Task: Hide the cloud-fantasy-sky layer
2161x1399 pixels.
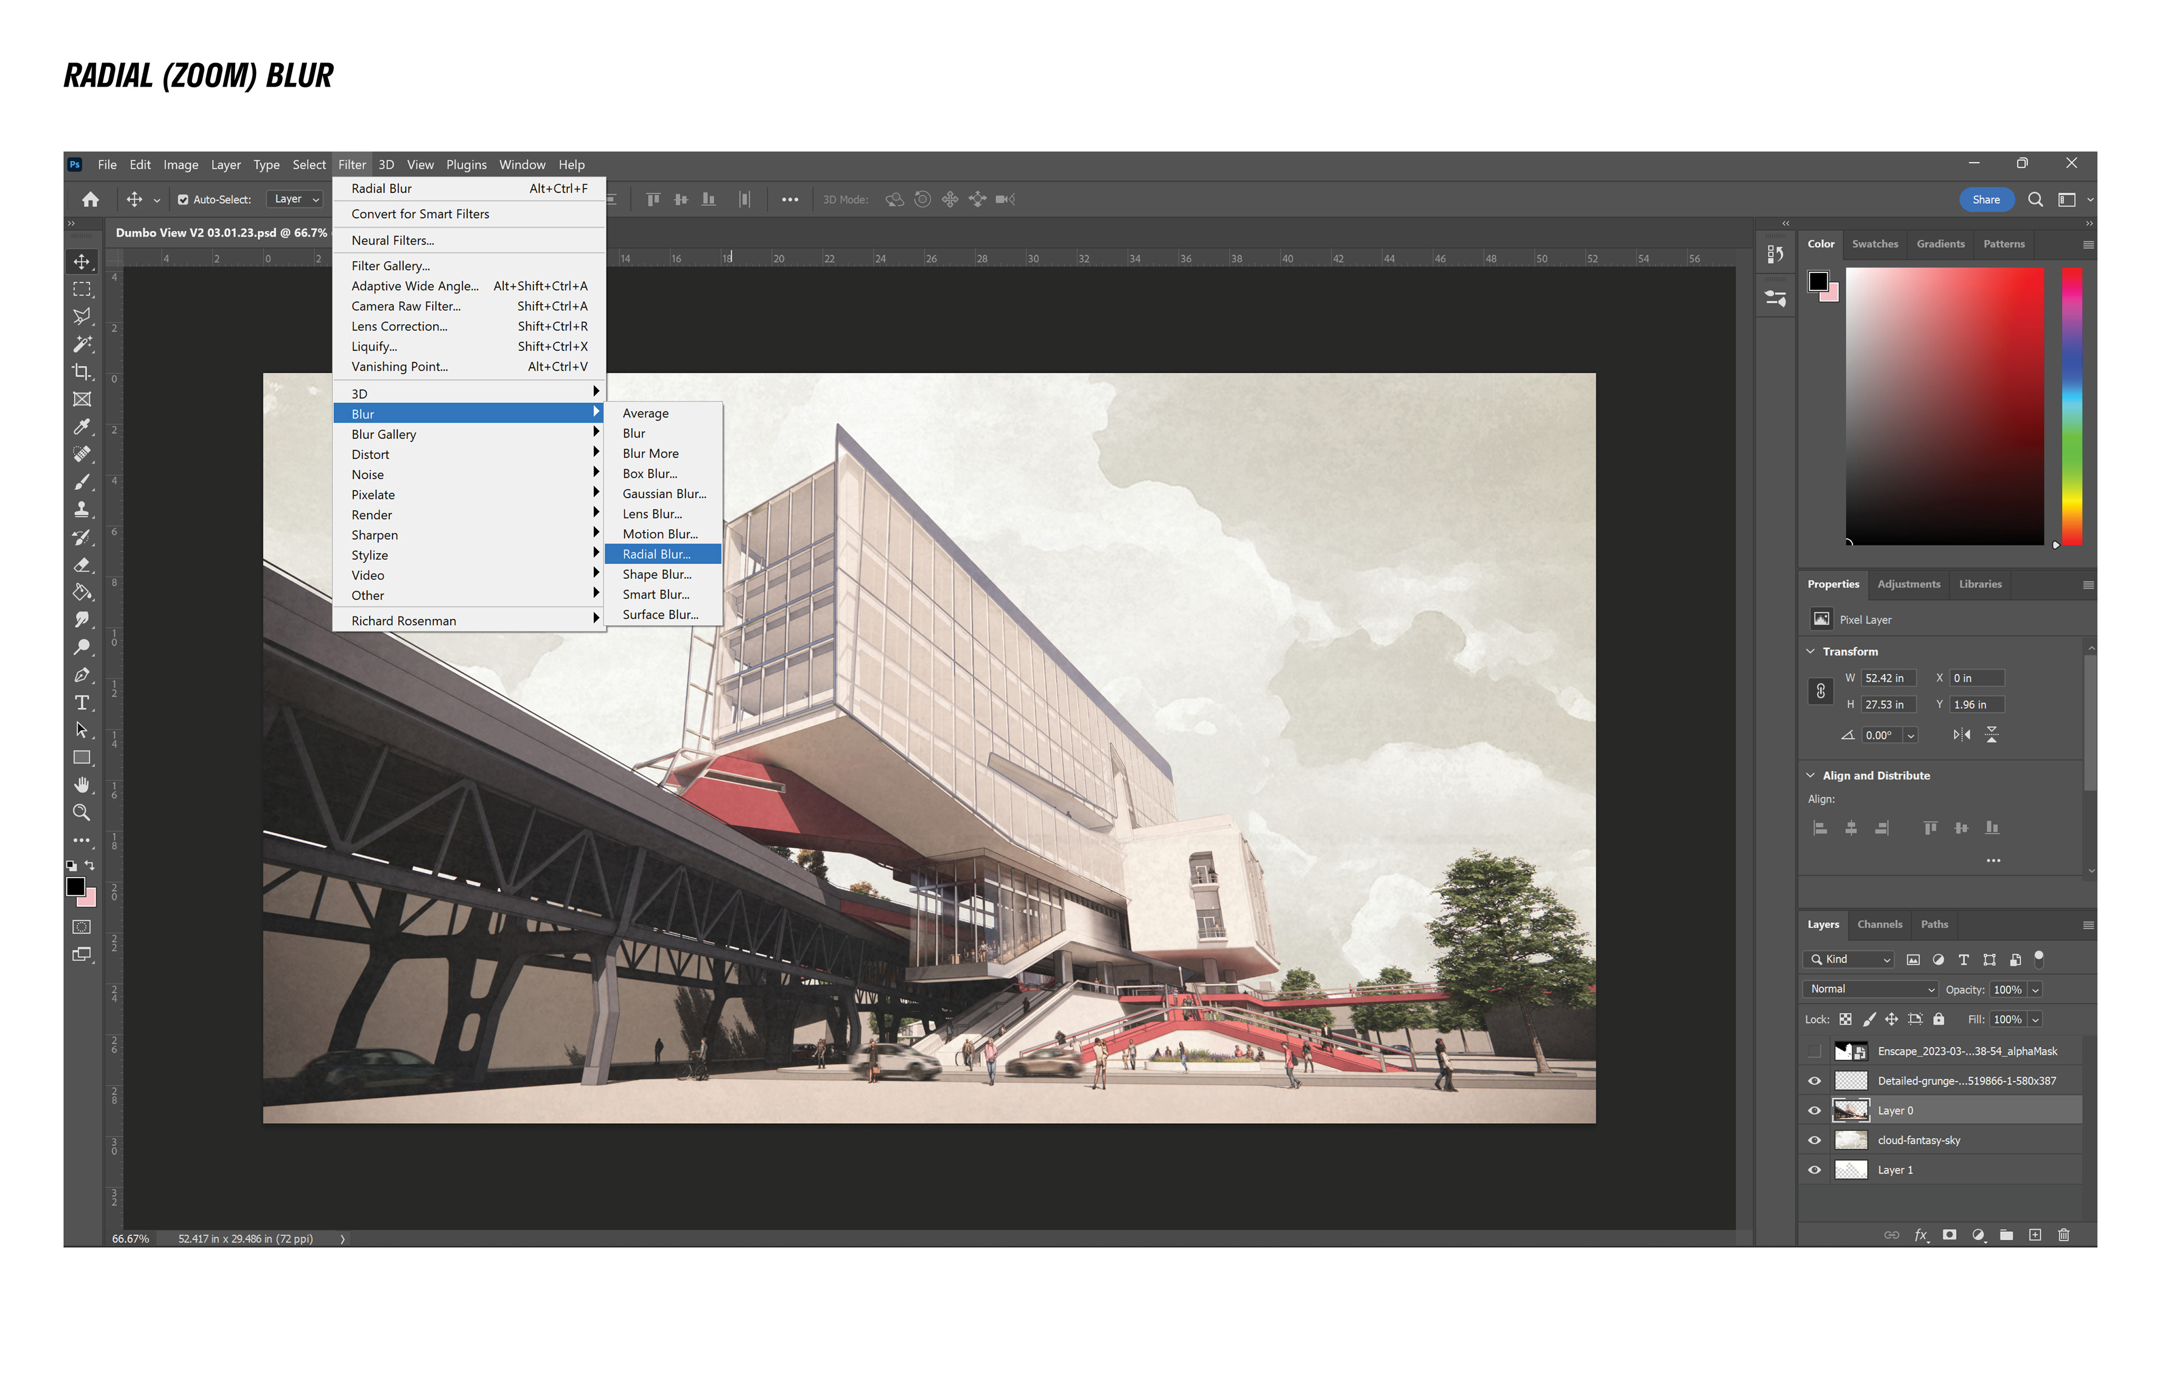Action: pos(1814,1140)
